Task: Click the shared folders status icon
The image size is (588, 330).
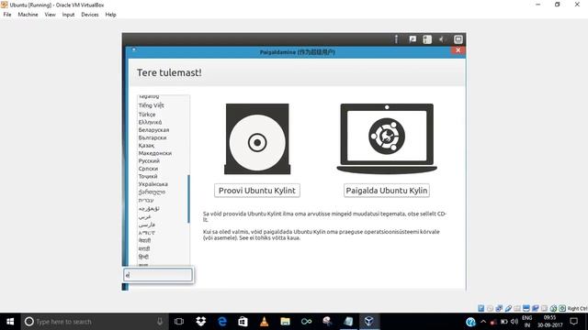Action: 517,308
